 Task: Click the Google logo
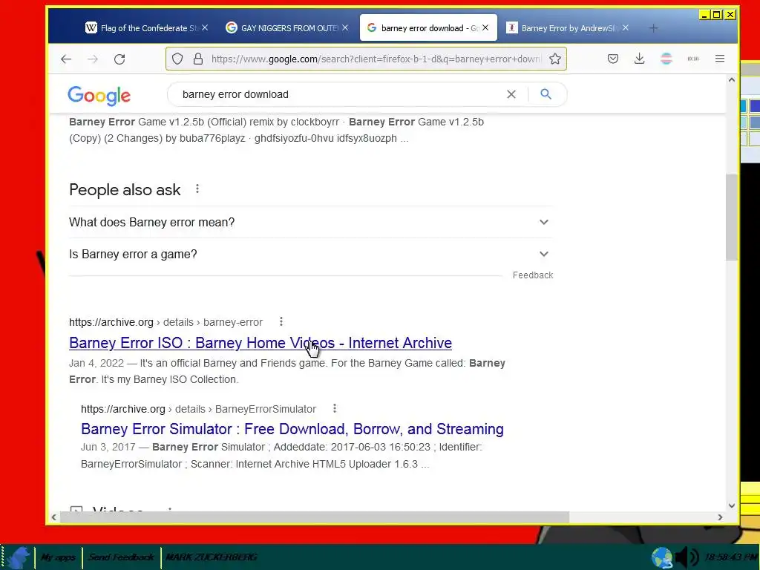coord(99,96)
